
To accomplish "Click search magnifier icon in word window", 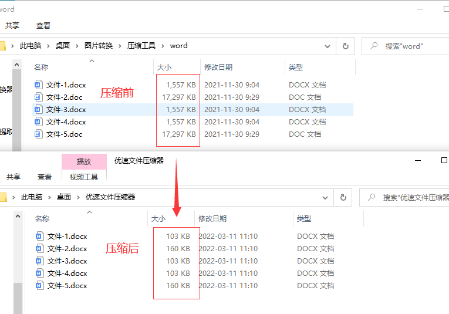I will (374, 46).
